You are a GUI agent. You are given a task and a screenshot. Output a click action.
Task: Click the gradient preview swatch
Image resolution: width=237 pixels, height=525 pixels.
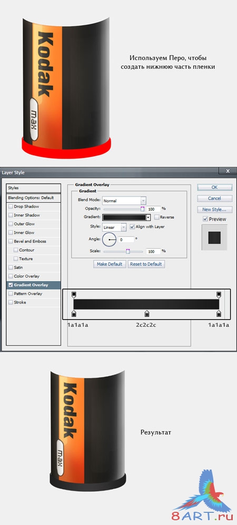(x=124, y=217)
